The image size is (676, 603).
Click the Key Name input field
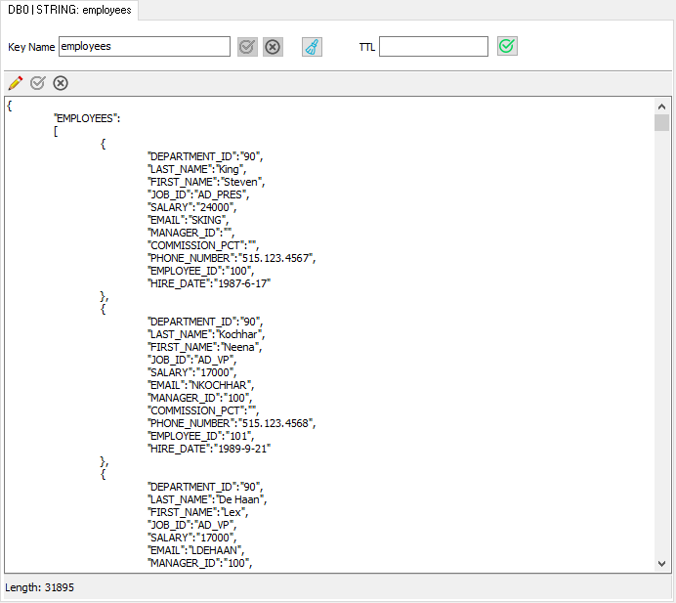coord(145,47)
